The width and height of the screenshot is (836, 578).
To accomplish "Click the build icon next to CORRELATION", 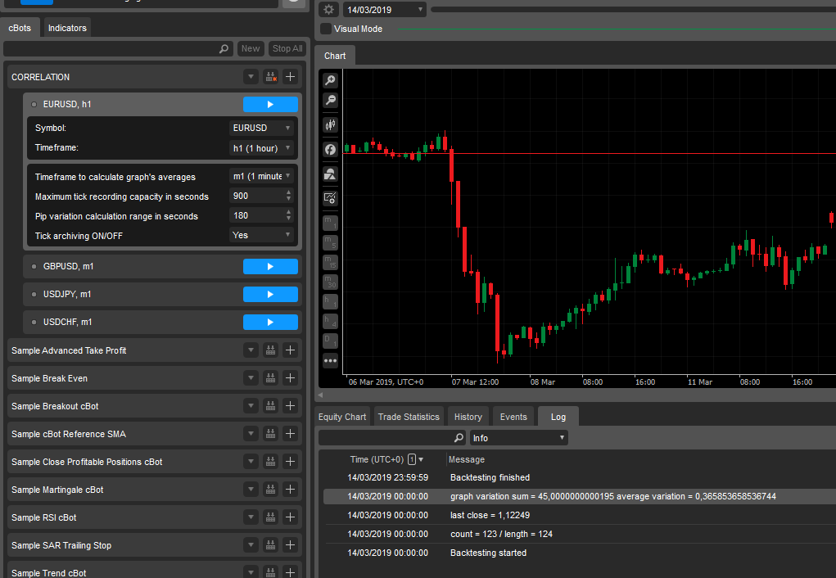I will tap(270, 76).
